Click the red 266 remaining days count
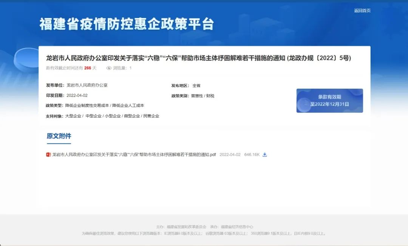Viewport: 408px width, 246px height. click(88, 68)
